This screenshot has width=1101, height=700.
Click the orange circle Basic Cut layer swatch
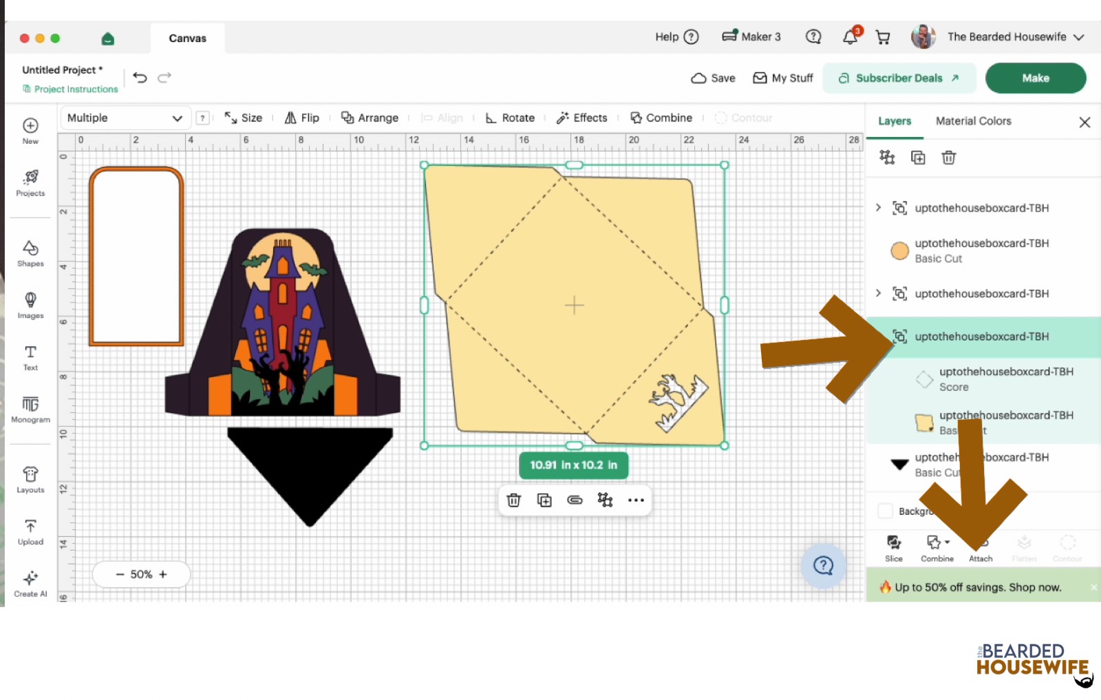coord(899,251)
